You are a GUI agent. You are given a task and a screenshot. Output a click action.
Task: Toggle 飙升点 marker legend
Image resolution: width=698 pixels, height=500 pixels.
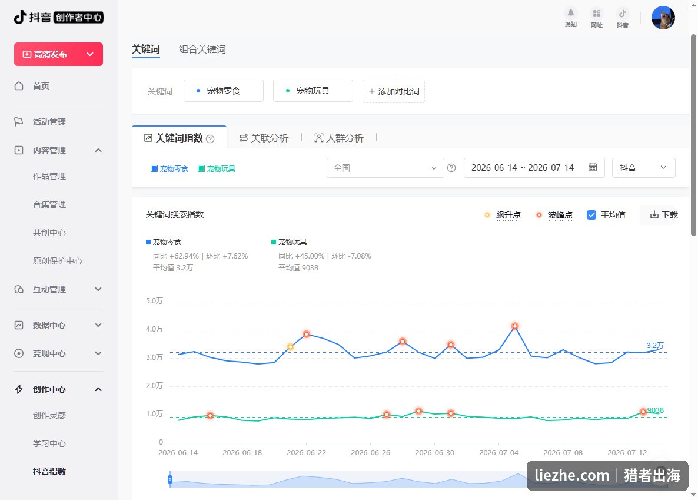click(502, 215)
